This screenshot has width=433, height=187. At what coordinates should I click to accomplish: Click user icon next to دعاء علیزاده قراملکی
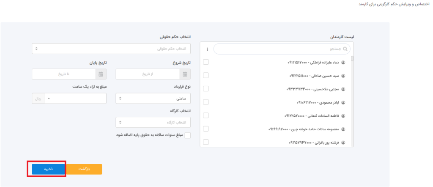(x=343, y=63)
